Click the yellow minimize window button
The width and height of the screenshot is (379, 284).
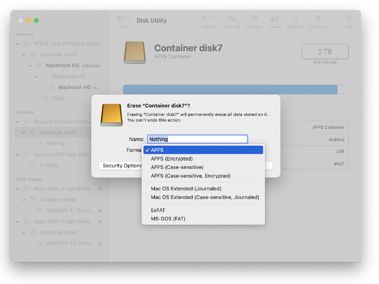[28, 21]
